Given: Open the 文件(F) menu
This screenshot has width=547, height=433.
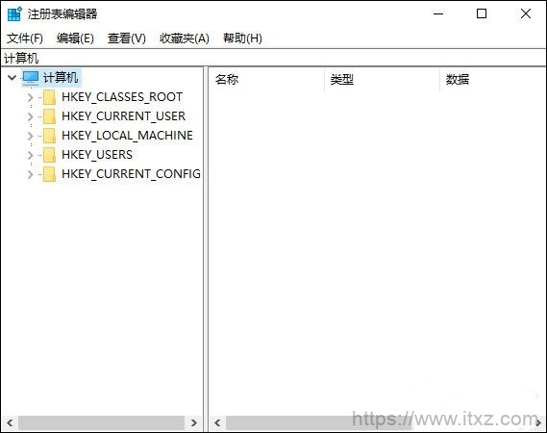Looking at the screenshot, I should click(x=25, y=38).
